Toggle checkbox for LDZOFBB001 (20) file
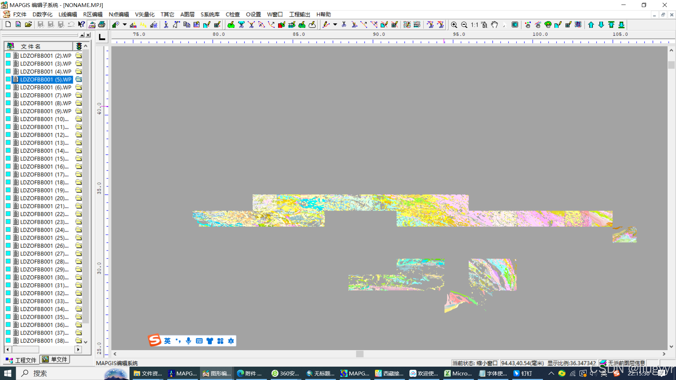676x380 pixels. point(8,198)
